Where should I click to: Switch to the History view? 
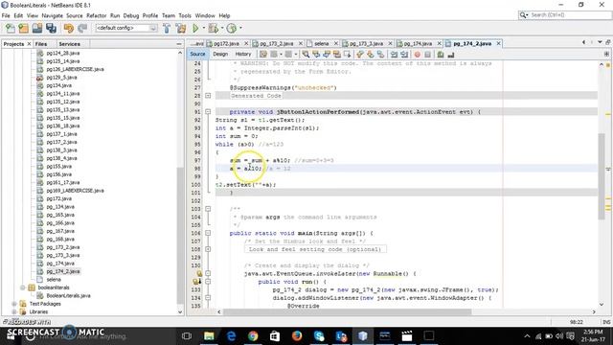click(242, 54)
